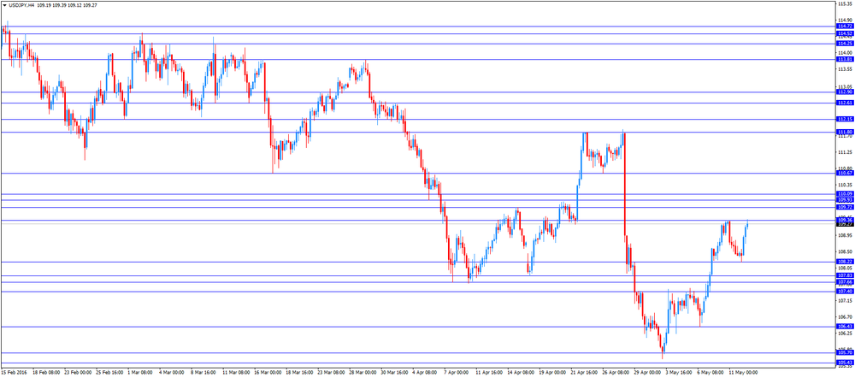Click the 15 Feb 2016 date label

coord(13,373)
